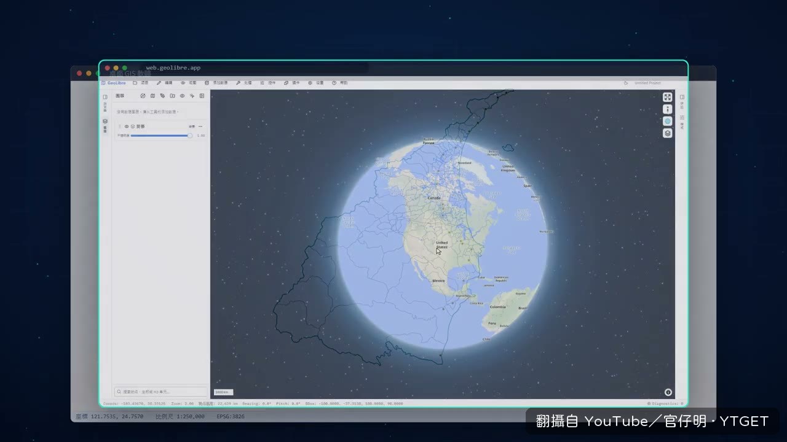
Task: Click the Bearing value in the status bar
Action: tap(257, 404)
